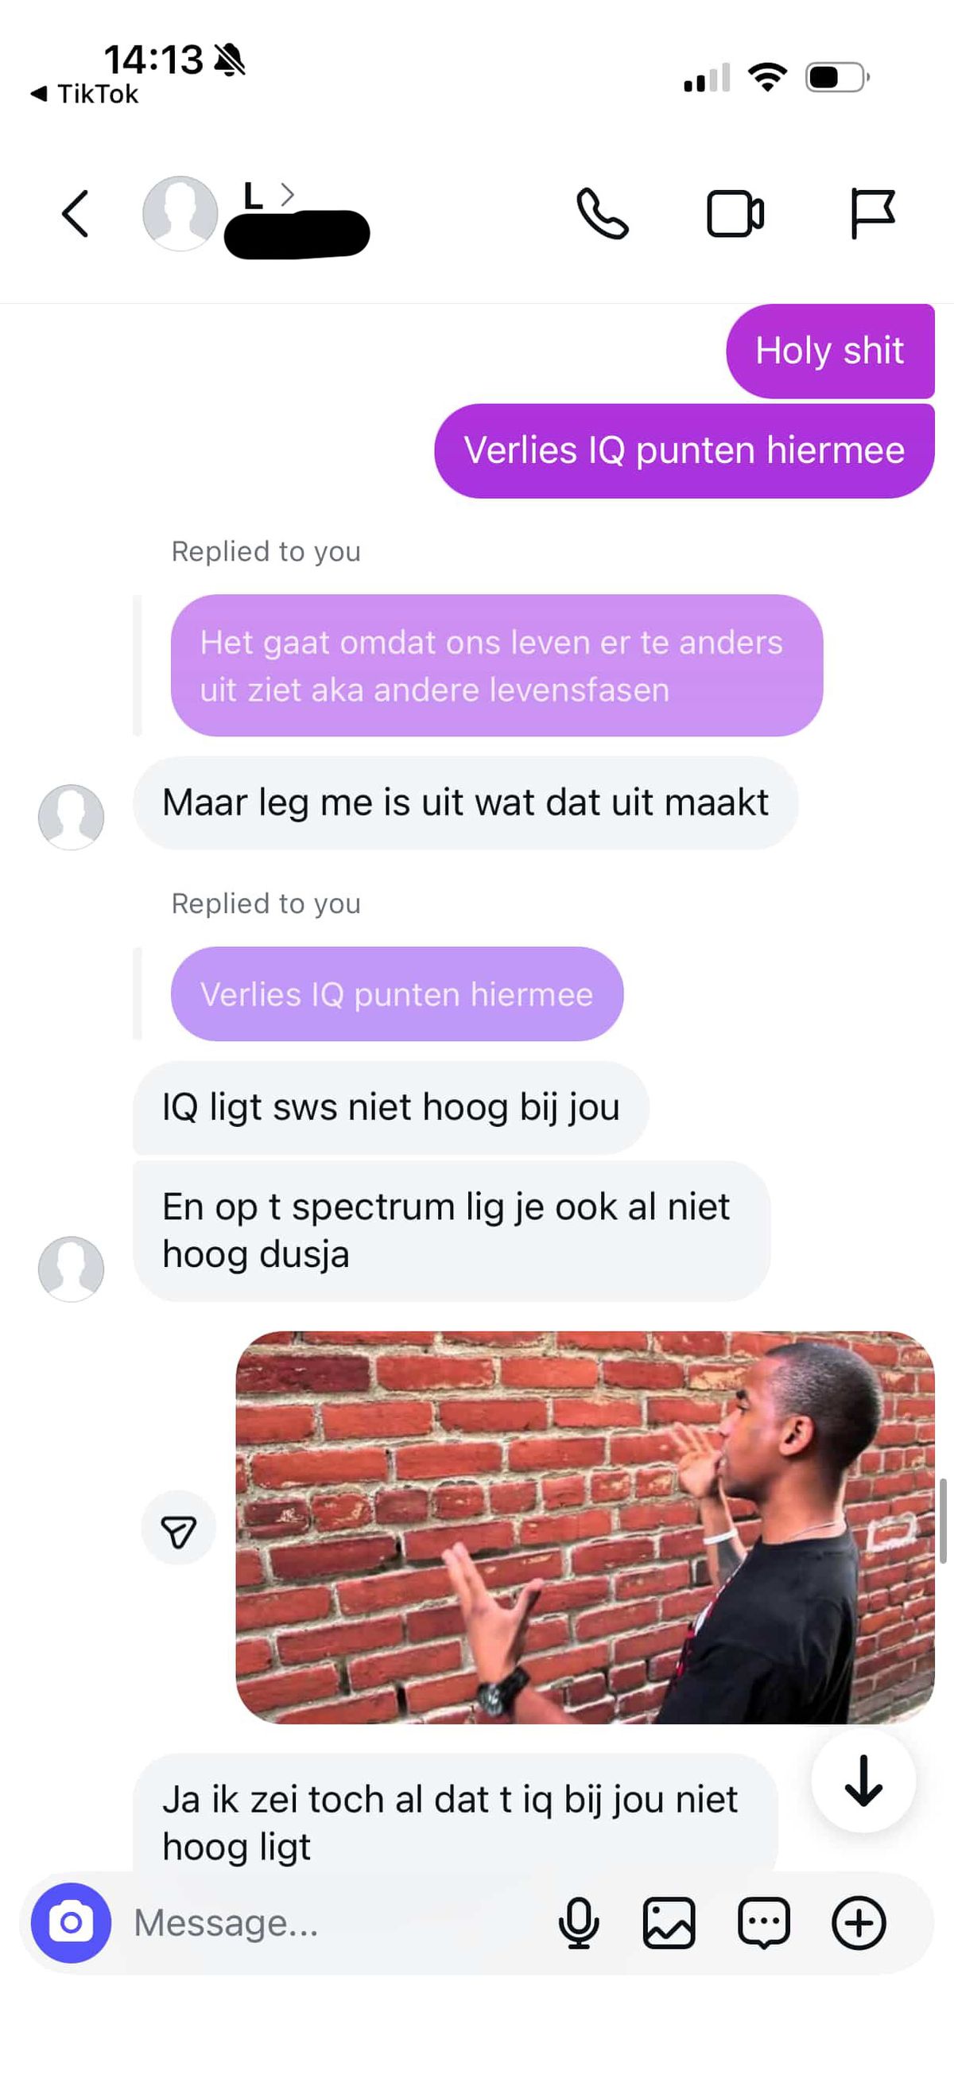Tap the plus icon in message bar
Image resolution: width=954 pixels, height=2075 pixels.
858,1923
